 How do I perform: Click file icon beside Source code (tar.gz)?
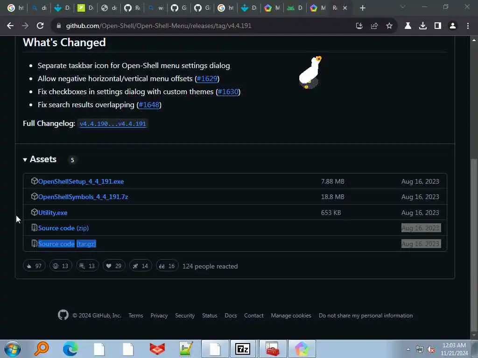[35, 243]
